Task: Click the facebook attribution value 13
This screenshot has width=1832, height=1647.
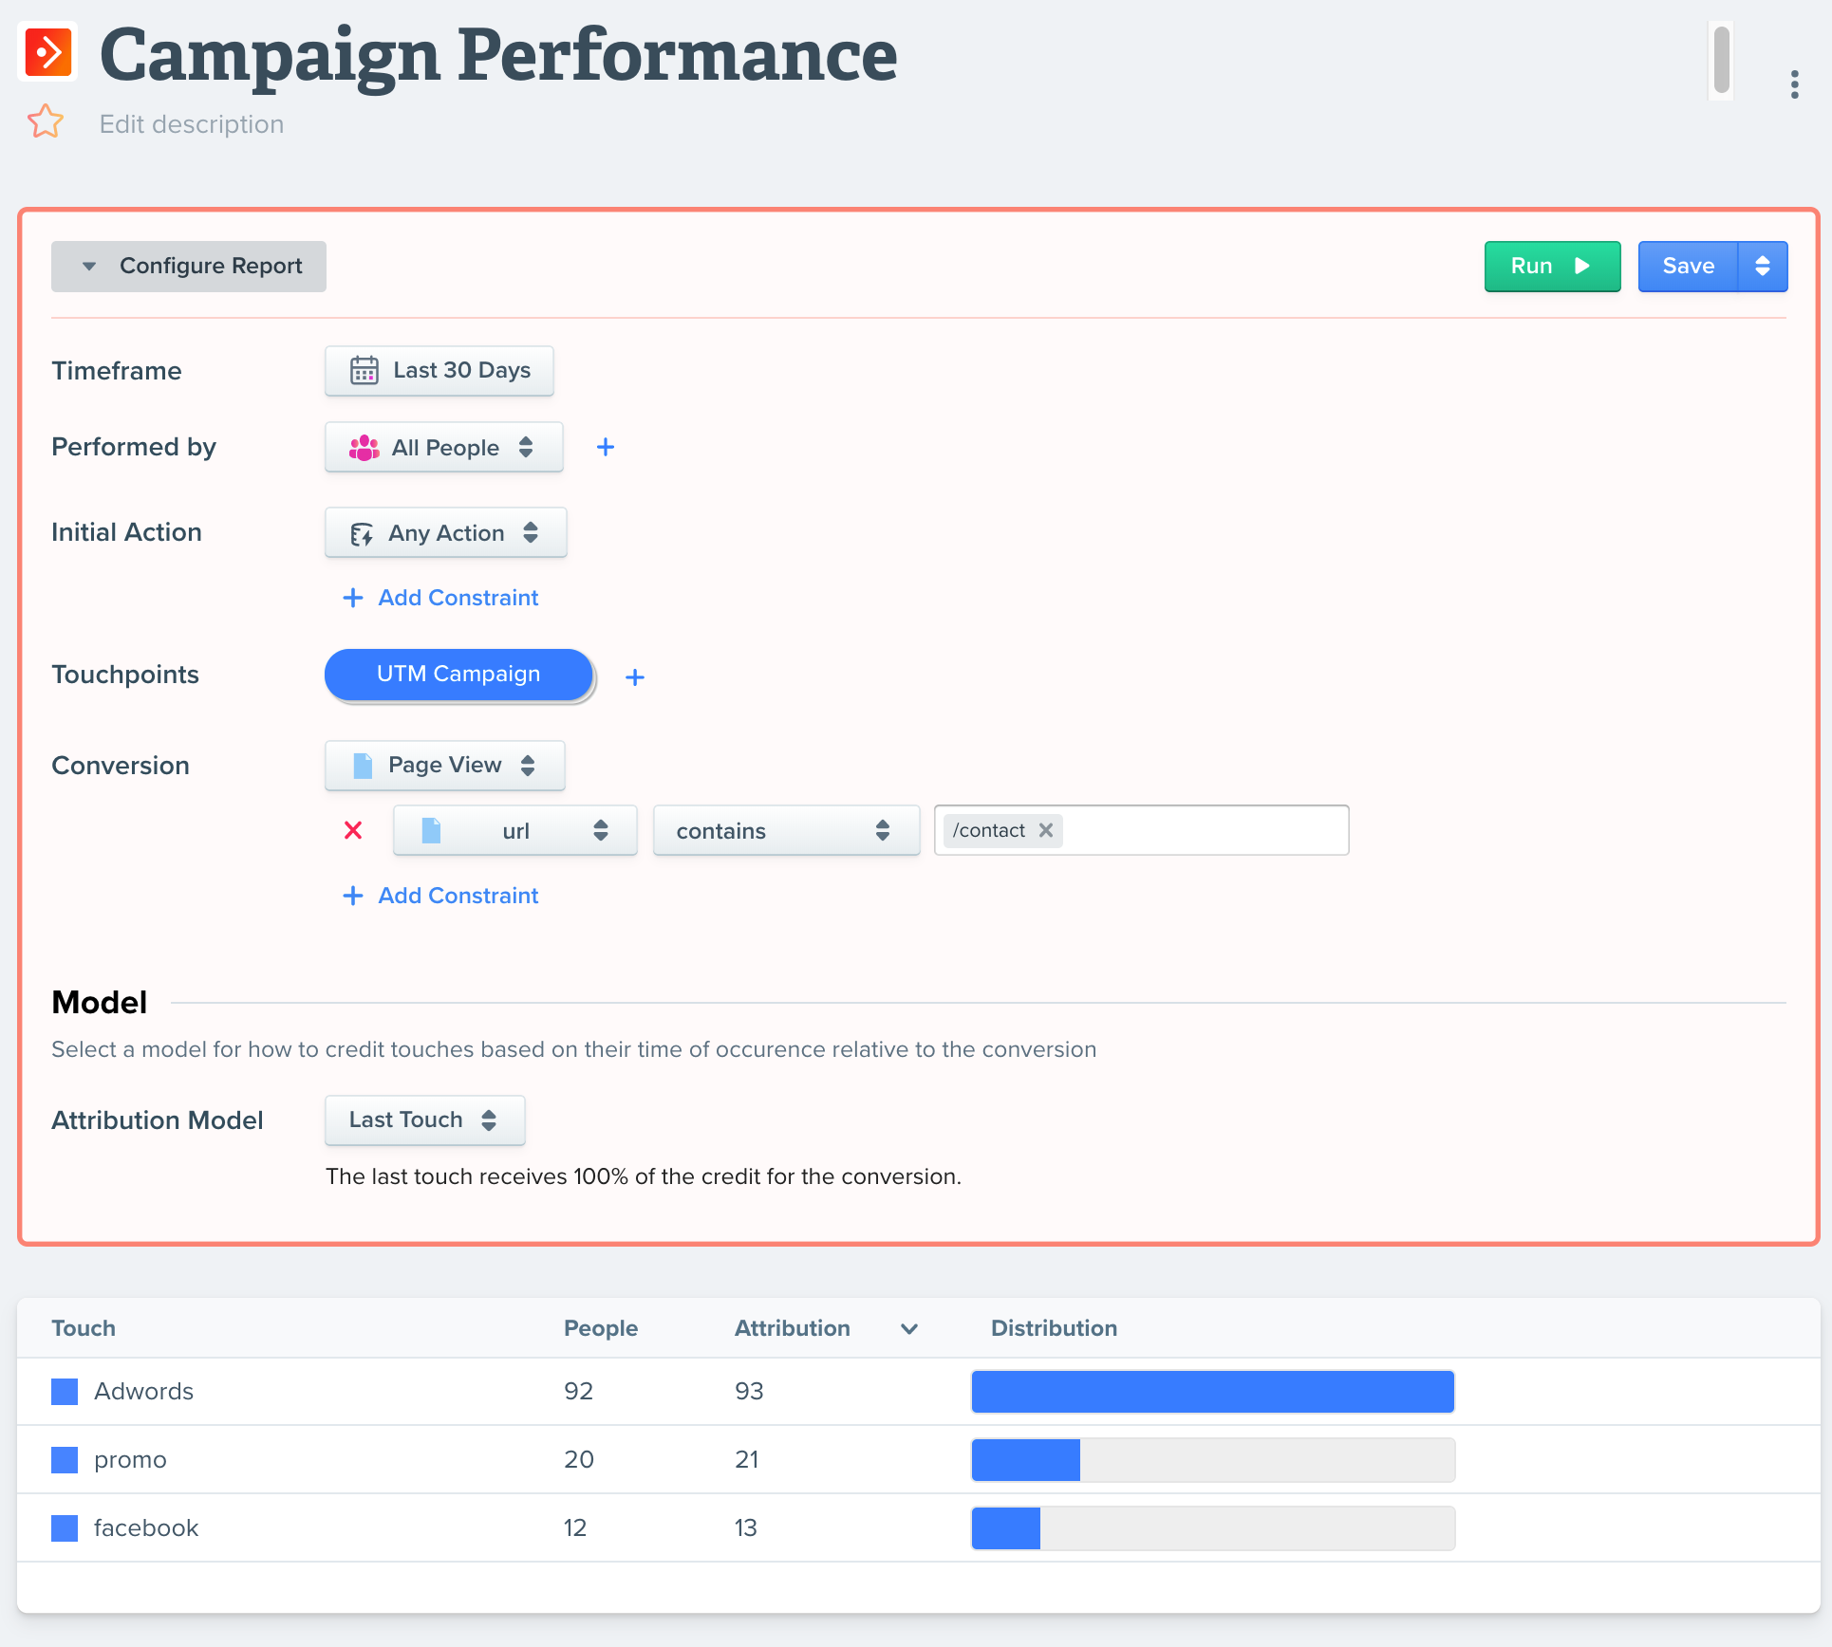Action: (x=746, y=1528)
